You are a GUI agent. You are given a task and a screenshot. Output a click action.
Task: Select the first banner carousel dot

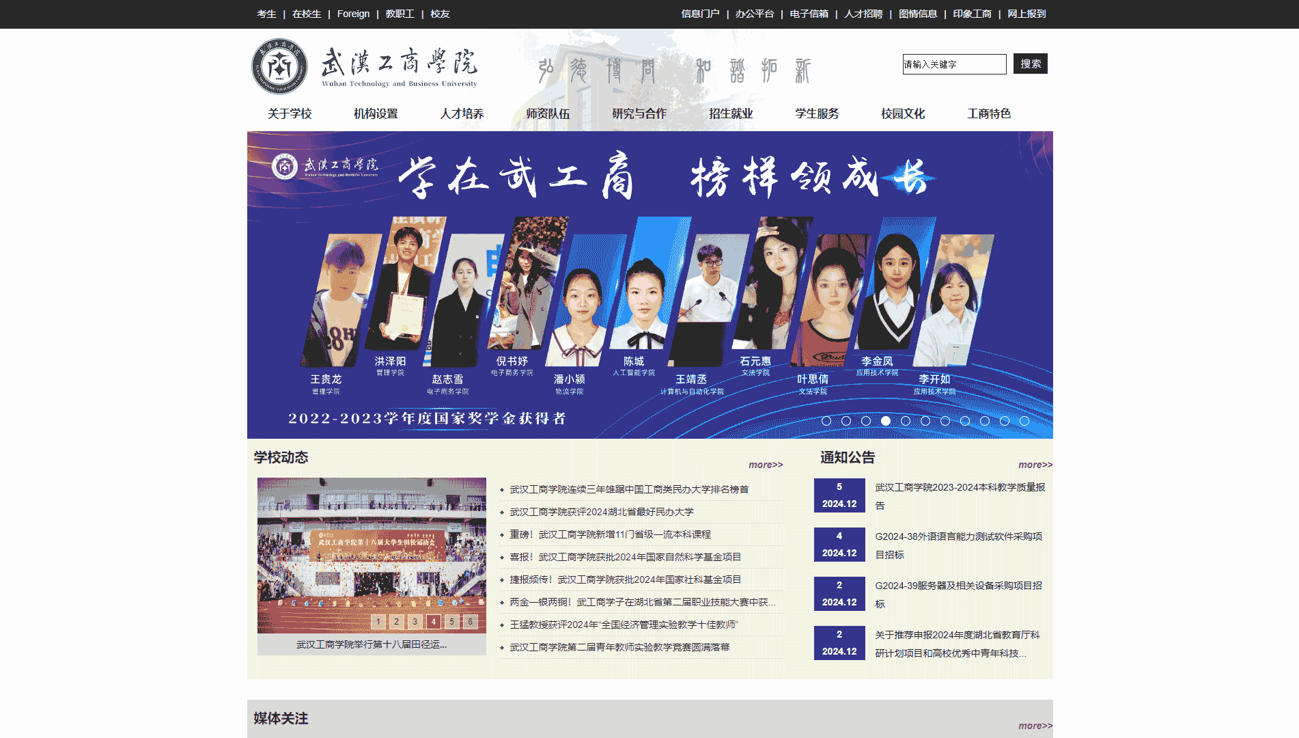826,421
